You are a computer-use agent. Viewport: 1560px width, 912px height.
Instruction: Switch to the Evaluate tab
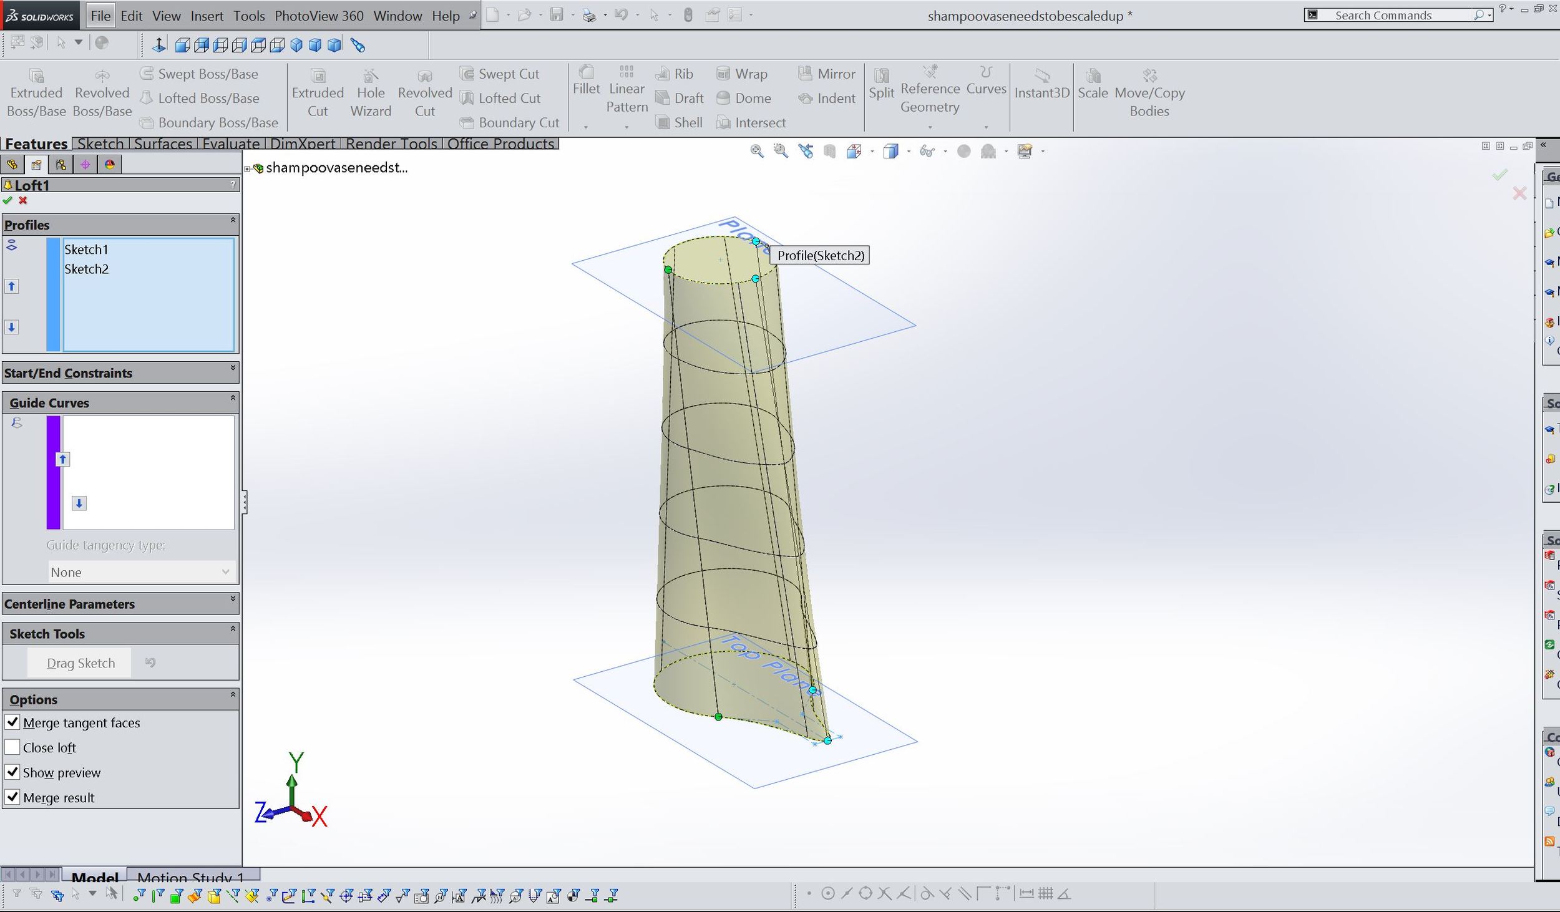(x=230, y=143)
